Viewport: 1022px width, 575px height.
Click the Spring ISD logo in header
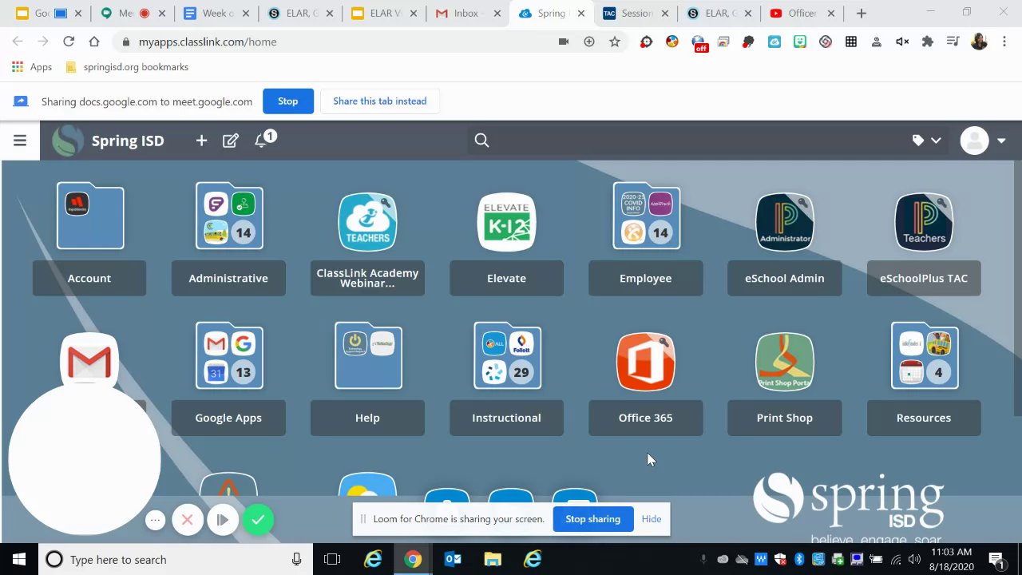pos(68,141)
